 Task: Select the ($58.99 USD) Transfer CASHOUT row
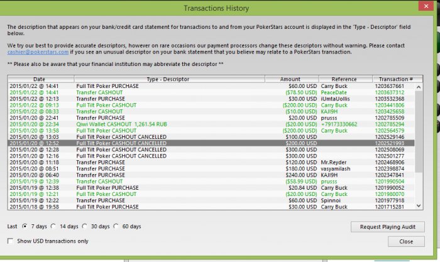click(211, 182)
